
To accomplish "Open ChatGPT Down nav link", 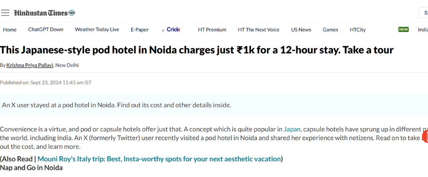I will 45,29.
